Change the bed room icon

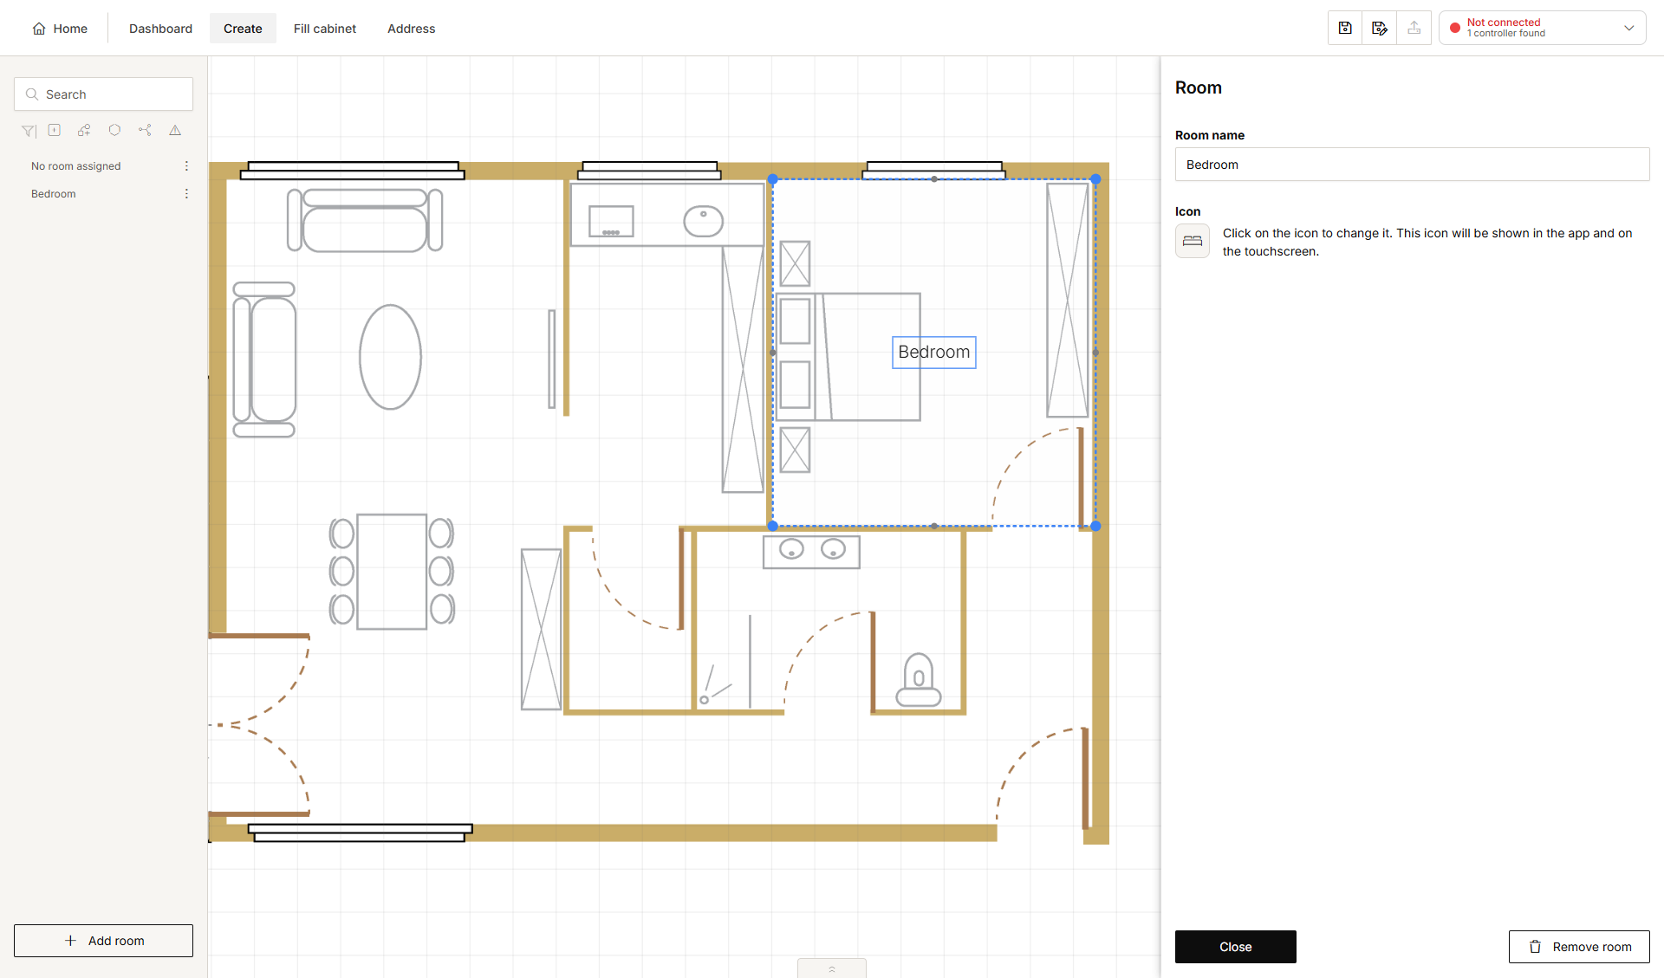[1193, 241]
